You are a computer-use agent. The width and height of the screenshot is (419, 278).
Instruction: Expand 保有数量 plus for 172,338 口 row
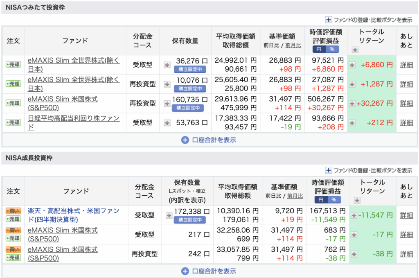point(169,215)
